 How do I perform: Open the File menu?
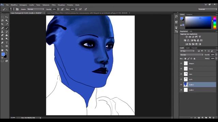point(7,5)
